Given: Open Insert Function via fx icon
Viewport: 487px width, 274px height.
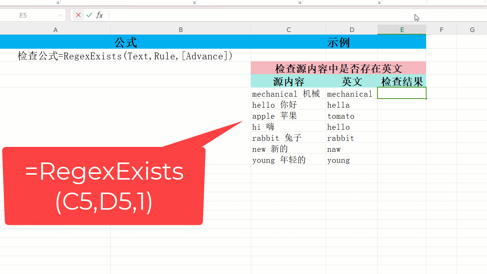Looking at the screenshot, I should tap(99, 15).
